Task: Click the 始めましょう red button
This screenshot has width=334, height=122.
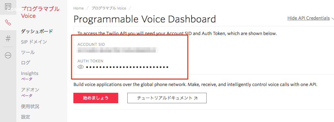Action: click(x=96, y=98)
